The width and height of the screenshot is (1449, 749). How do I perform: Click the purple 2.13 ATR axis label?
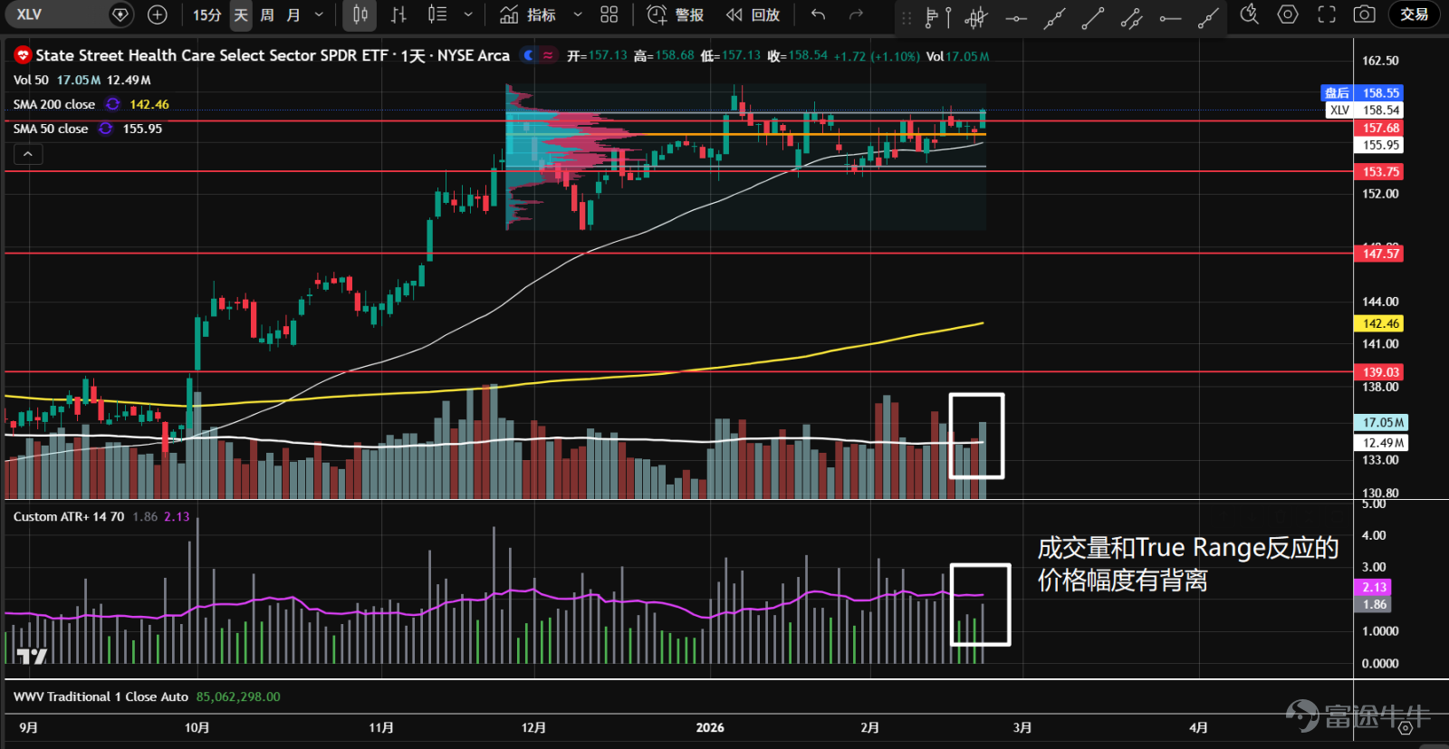pyautogui.click(x=1374, y=587)
